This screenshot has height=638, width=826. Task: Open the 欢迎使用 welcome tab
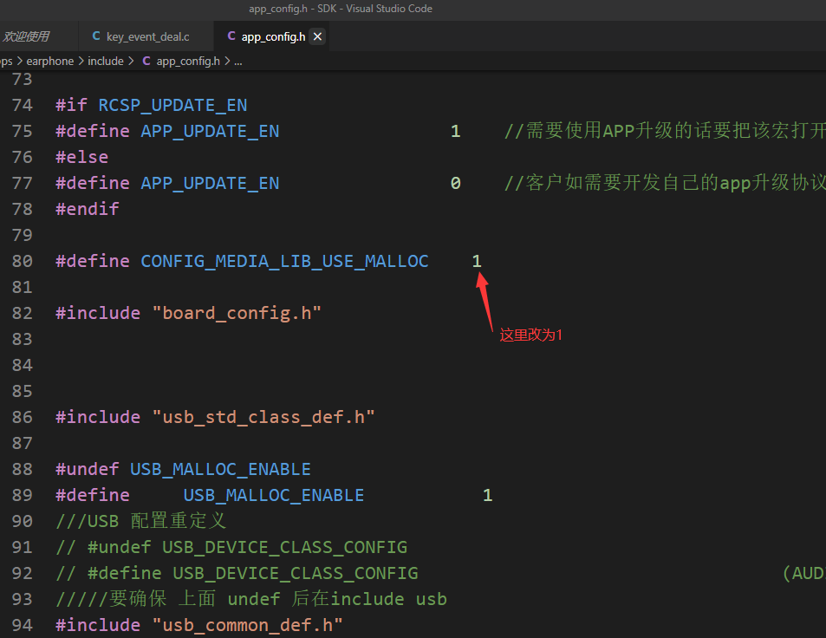26,36
